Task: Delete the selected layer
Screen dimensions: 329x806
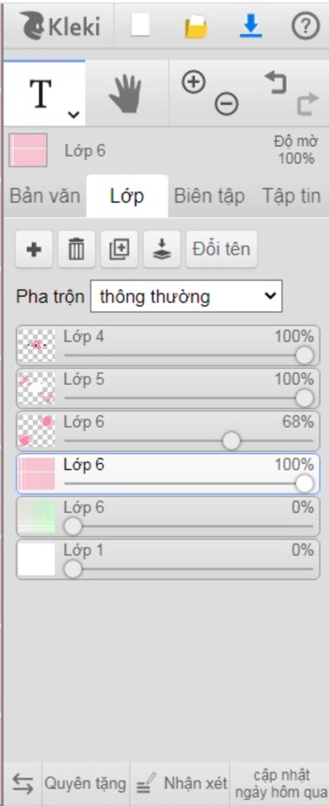Action: pos(76,249)
